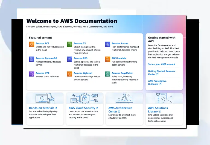The height and width of the screenshot is (145, 210).
Task: Click 'Learn about our infrastructure and services' text
Action: pyautogui.click(x=83, y=114)
